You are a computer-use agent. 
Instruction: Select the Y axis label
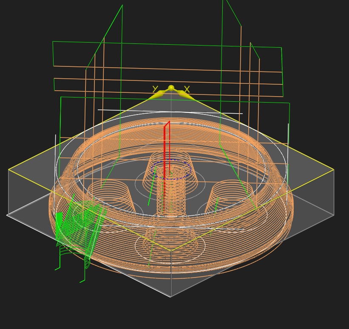[x=155, y=89]
